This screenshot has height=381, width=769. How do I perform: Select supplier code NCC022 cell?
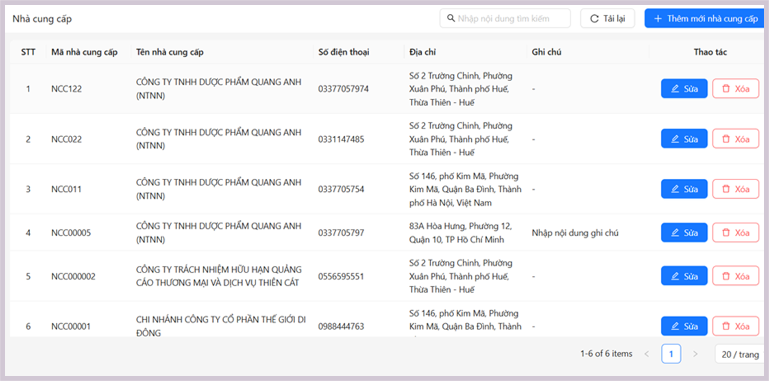click(x=66, y=139)
